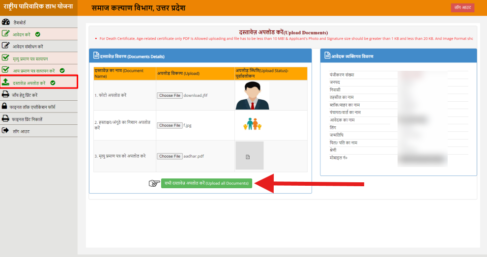Click green tick circle next to दस्तावेज़ अपलोड करें

tap(53, 83)
